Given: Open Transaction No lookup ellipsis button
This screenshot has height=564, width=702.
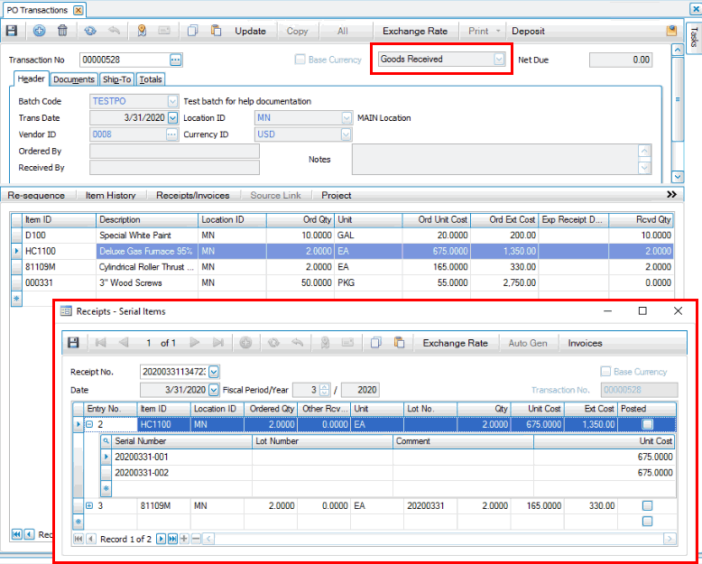Looking at the screenshot, I should pyautogui.click(x=175, y=60).
